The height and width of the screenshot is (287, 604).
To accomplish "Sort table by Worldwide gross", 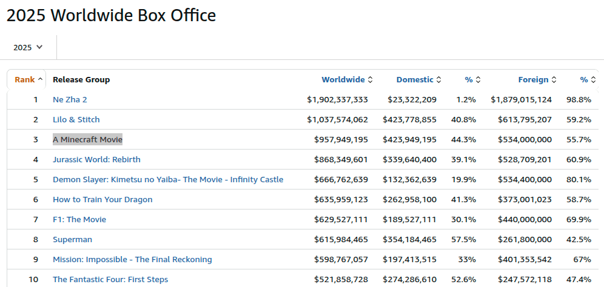I will pos(346,79).
